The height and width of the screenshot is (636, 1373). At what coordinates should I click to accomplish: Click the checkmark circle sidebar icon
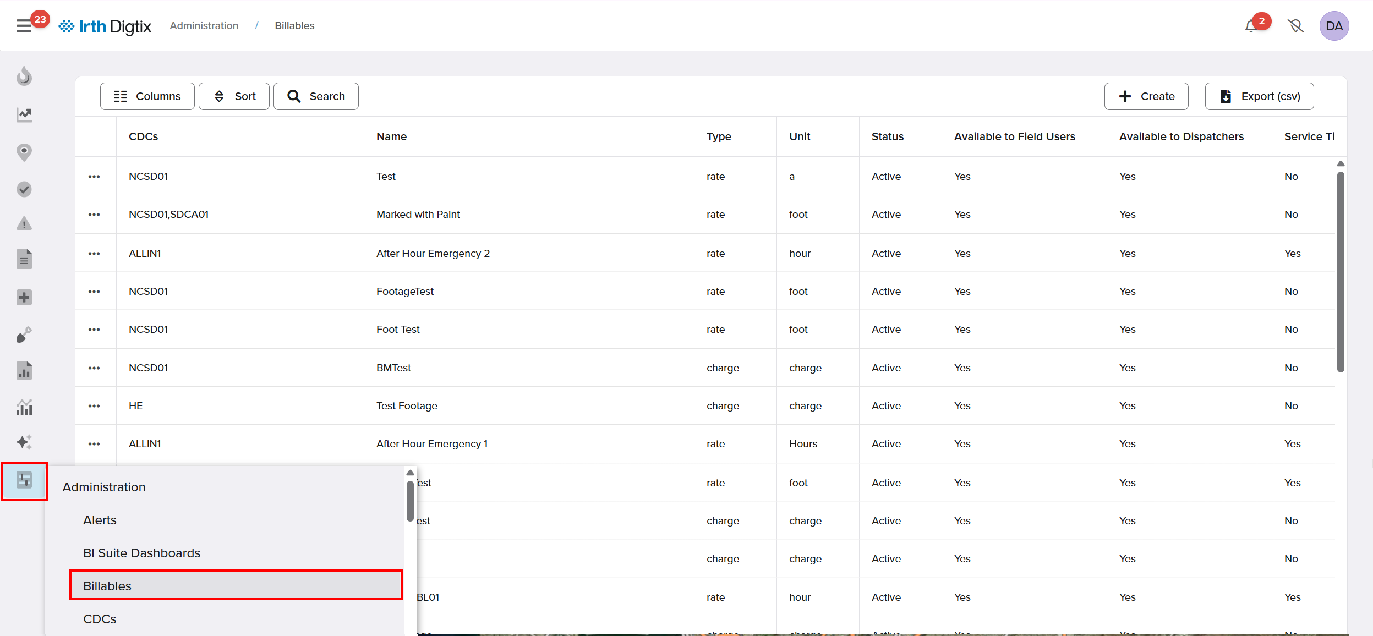(24, 189)
